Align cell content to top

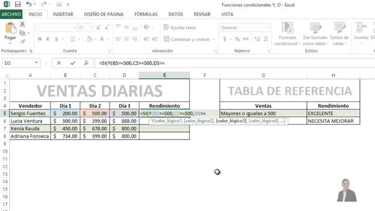[x=118, y=26]
